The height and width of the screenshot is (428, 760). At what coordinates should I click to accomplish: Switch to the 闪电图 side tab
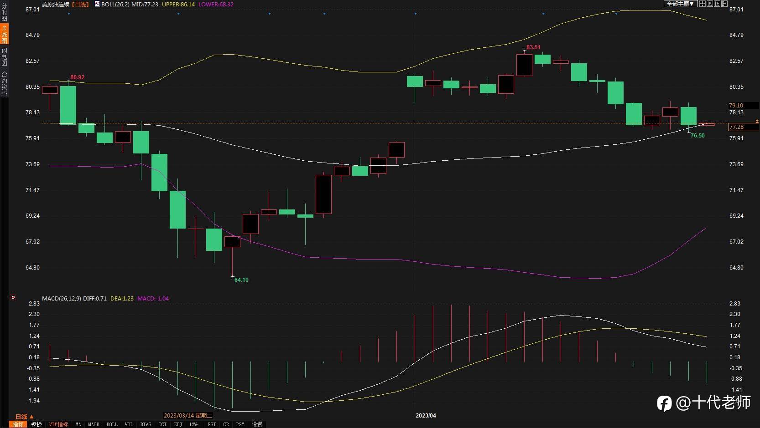tap(4, 56)
